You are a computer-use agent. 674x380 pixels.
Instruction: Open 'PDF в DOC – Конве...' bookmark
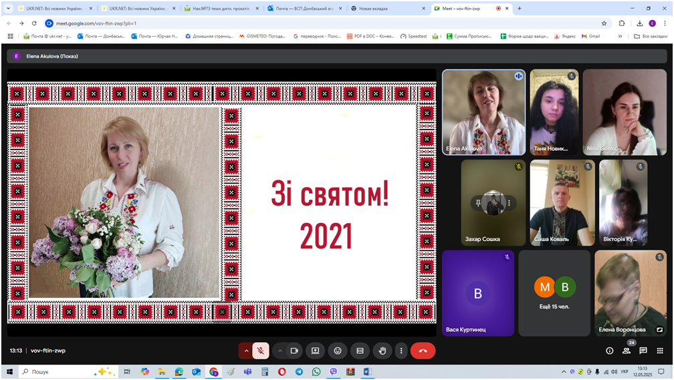(x=370, y=37)
